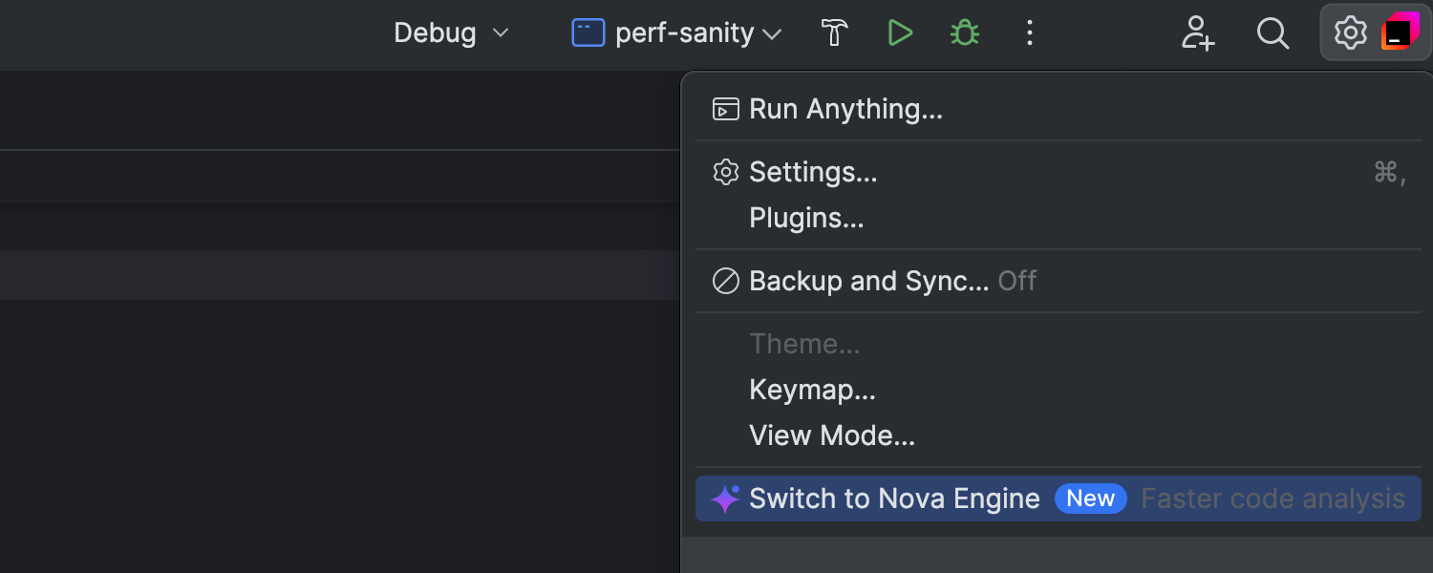Run perf-sanity with the green play icon
Image resolution: width=1433 pixels, height=573 pixels.
tap(899, 33)
